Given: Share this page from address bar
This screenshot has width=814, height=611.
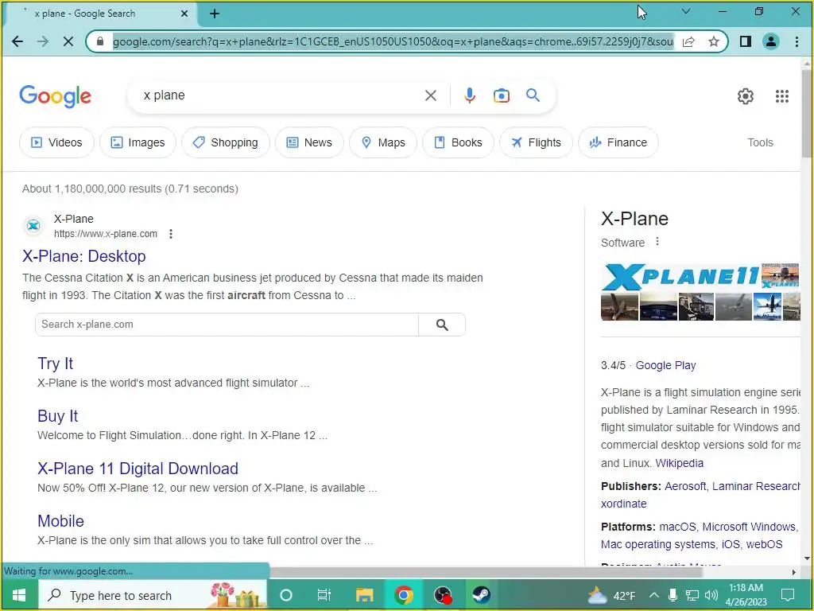Looking at the screenshot, I should [x=688, y=41].
